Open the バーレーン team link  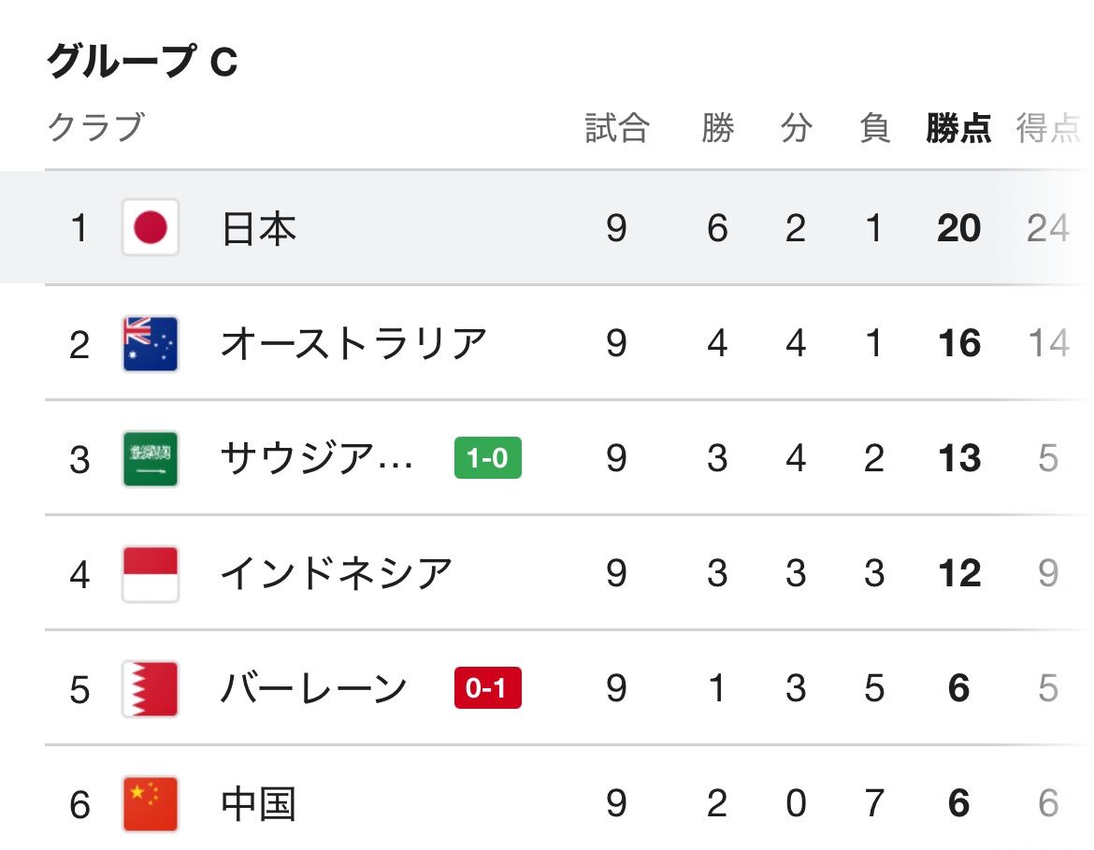(x=314, y=689)
